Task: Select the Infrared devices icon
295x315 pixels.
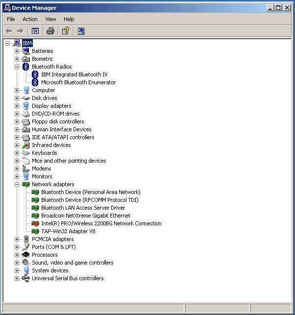Action: [26, 145]
